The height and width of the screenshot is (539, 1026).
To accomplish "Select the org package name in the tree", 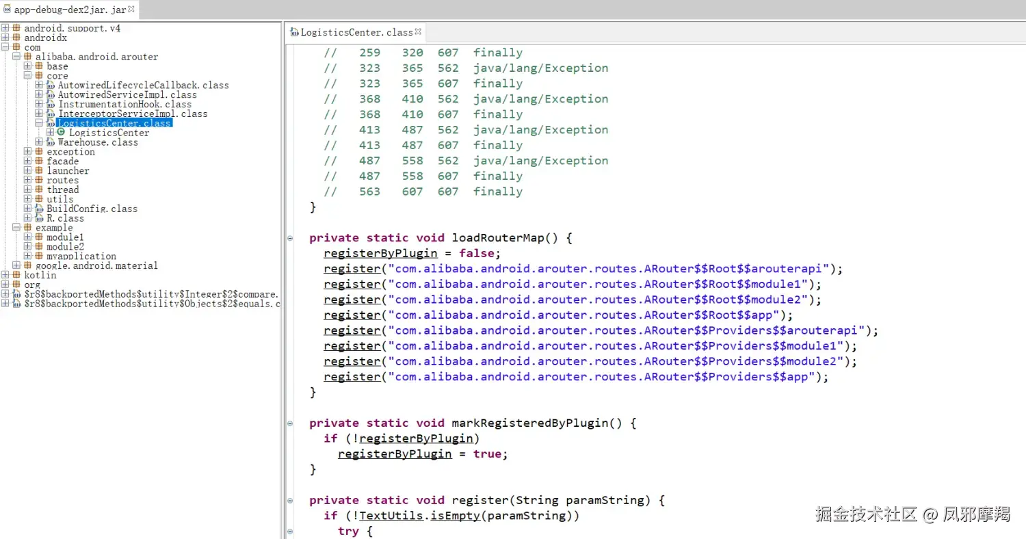I will click(x=32, y=285).
